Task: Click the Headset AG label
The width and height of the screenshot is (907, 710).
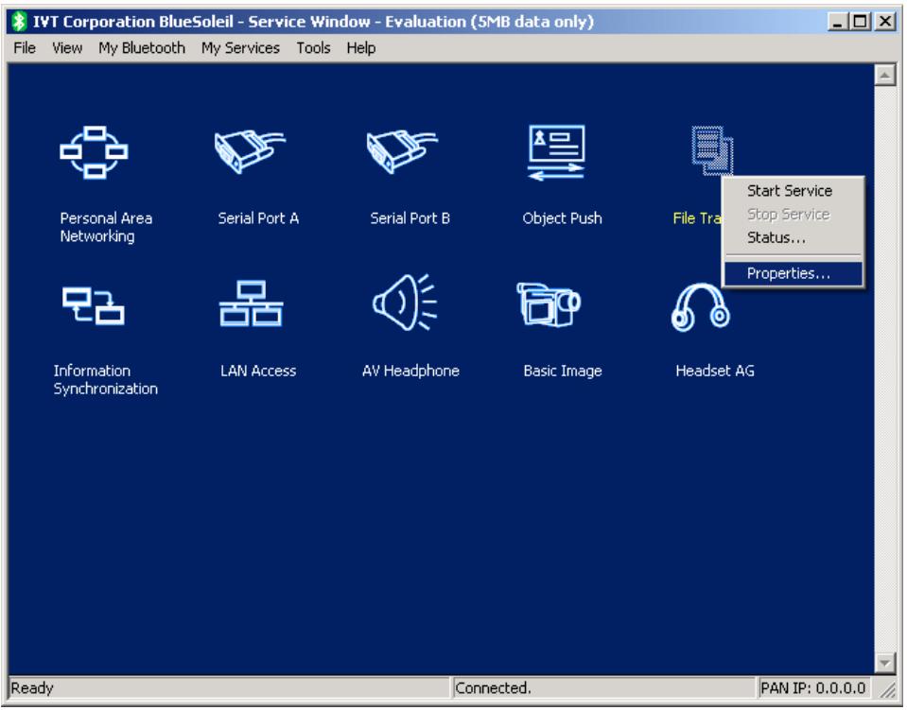Action: coord(715,372)
